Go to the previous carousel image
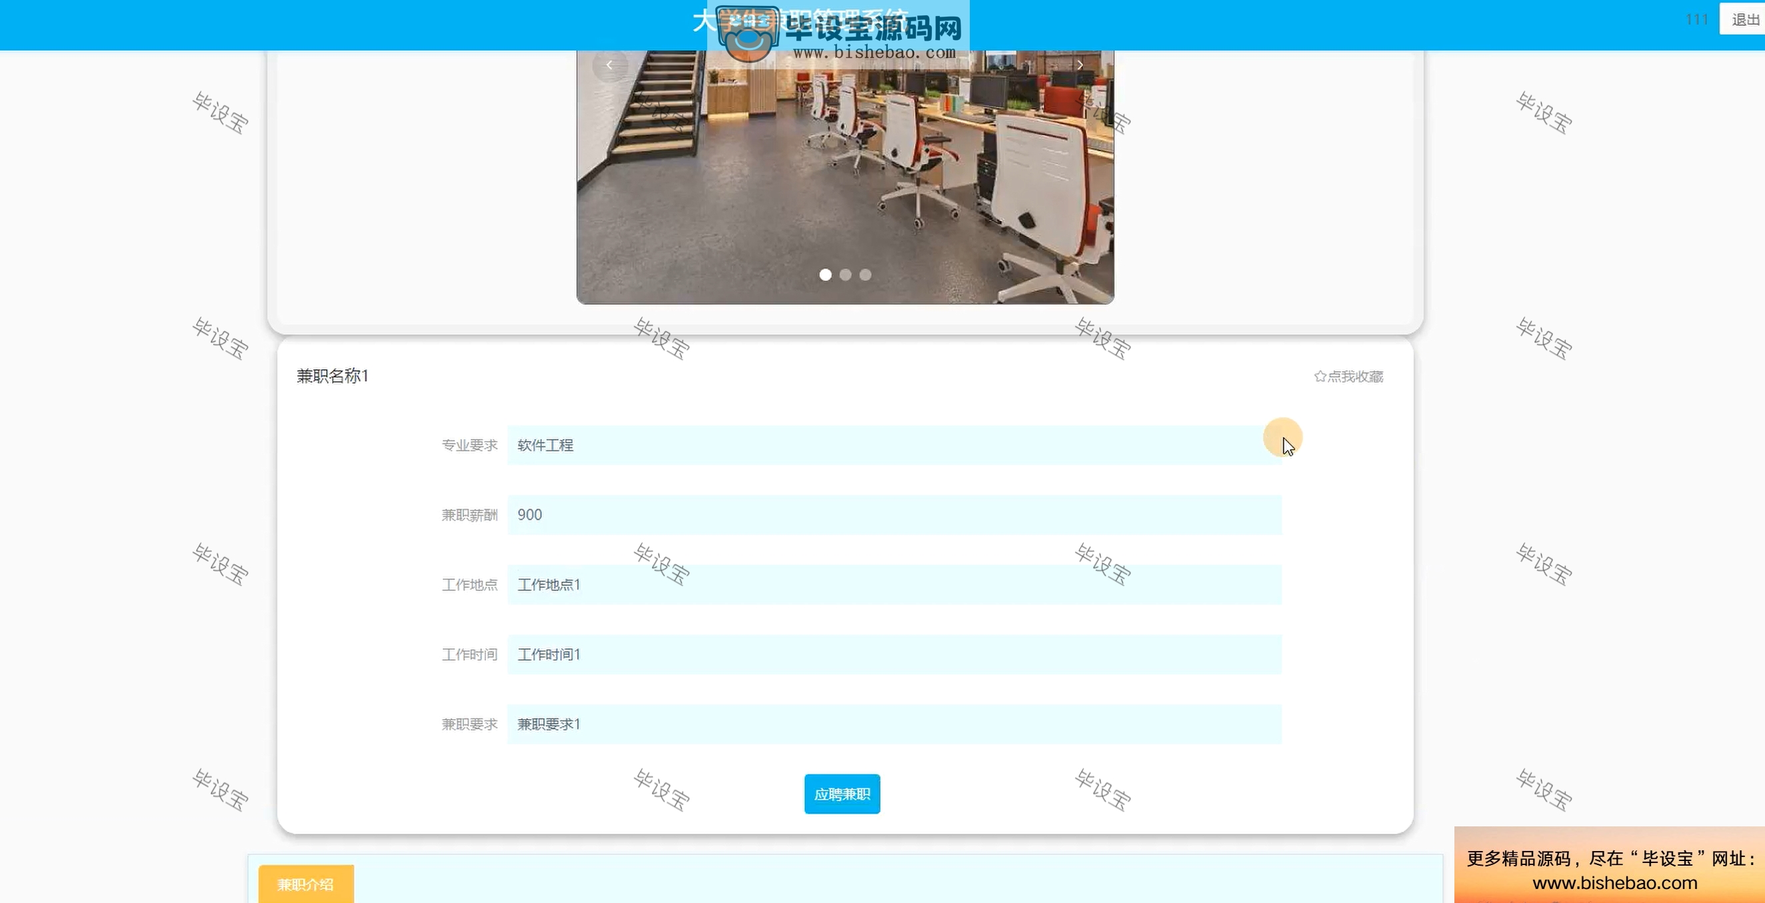Screen dimensions: 1765x903 (609, 65)
